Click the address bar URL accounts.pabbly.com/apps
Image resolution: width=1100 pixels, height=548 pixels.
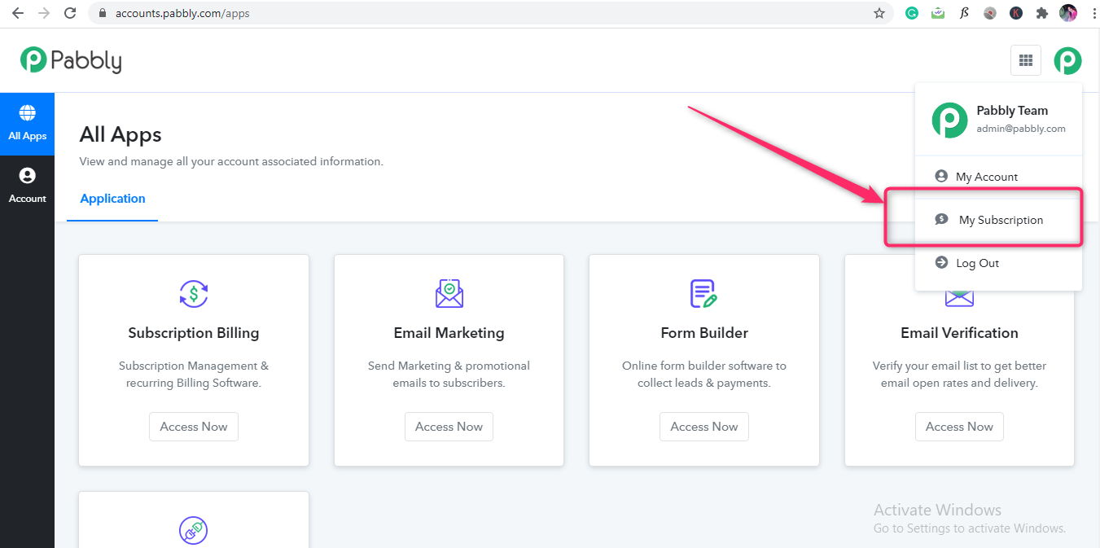pos(182,13)
